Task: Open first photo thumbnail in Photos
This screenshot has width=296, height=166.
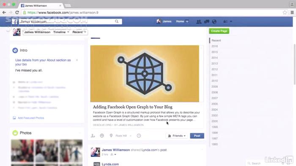Action: pyautogui.click(x=22, y=150)
